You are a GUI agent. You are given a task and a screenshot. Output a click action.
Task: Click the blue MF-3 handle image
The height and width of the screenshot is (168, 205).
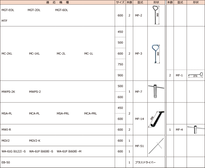[x=156, y=54]
